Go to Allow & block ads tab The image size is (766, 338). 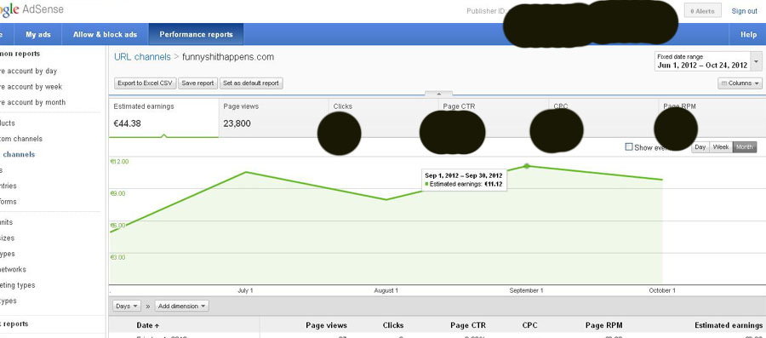click(x=105, y=34)
